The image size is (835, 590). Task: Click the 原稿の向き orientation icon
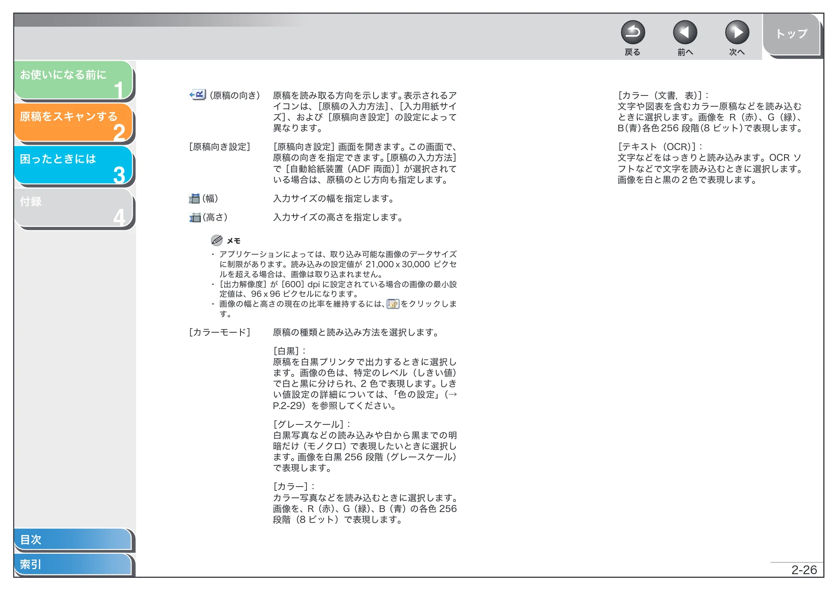pyautogui.click(x=198, y=95)
